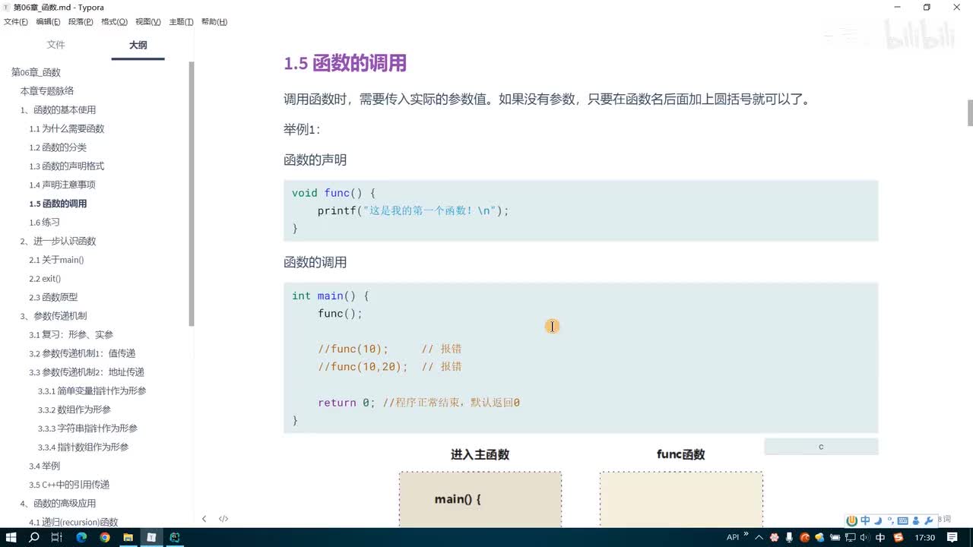Screen dimensions: 973x547
Task: Click the 1.5 函数的调用 heading
Action: 345,63
